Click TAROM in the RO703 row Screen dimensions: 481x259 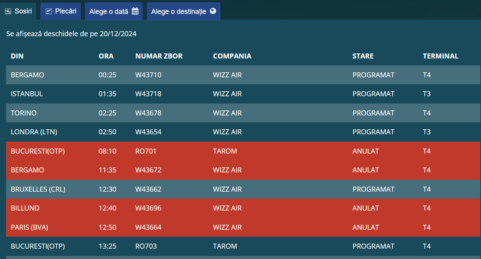click(225, 246)
